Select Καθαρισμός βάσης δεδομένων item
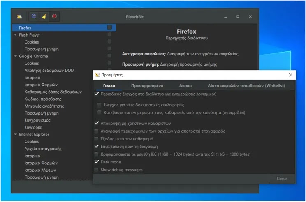 [53, 92]
